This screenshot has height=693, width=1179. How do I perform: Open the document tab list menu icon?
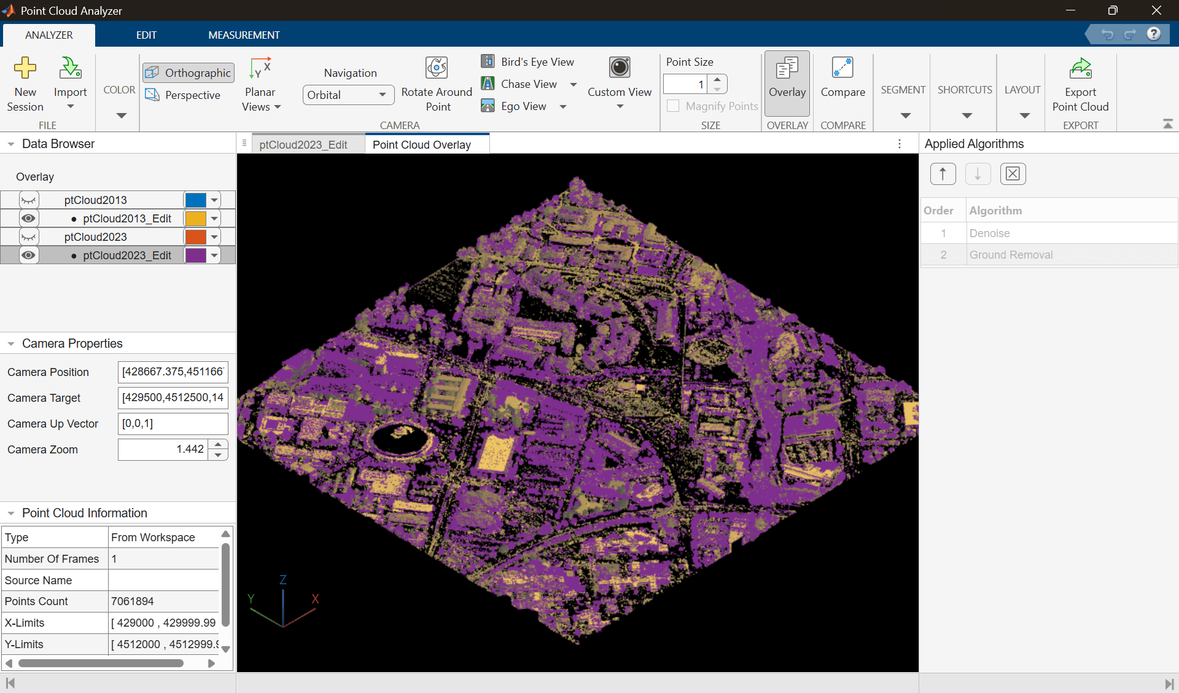244,143
